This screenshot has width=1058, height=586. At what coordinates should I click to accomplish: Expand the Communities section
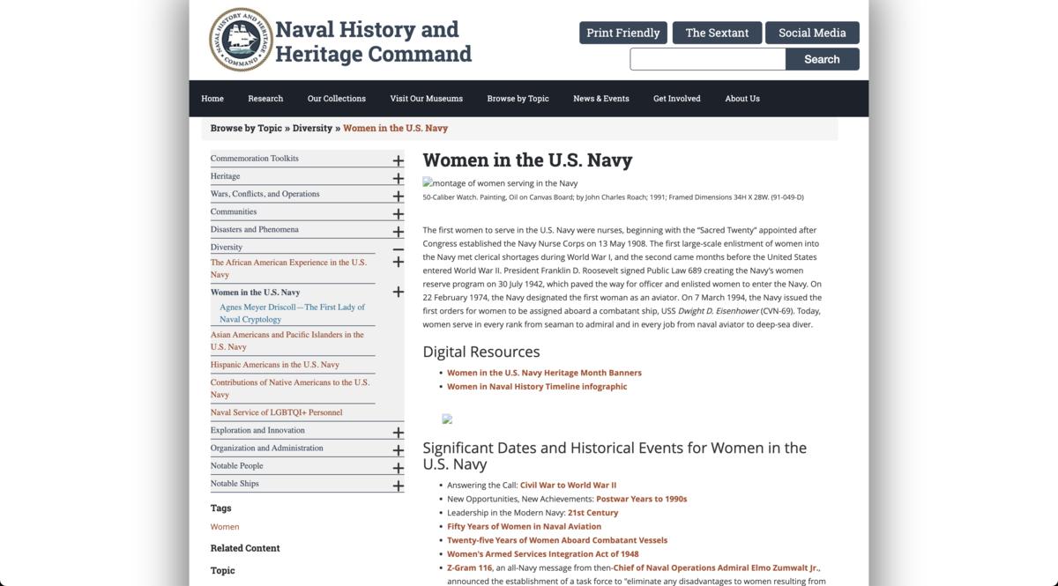pyautogui.click(x=398, y=212)
